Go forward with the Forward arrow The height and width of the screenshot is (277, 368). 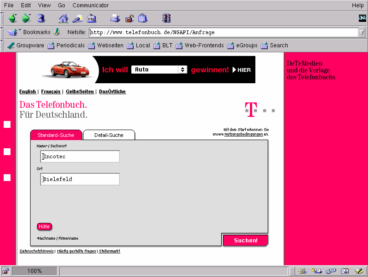pos(26,18)
